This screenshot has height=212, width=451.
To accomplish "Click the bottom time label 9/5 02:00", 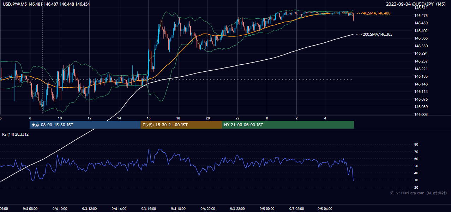I will [296, 208].
